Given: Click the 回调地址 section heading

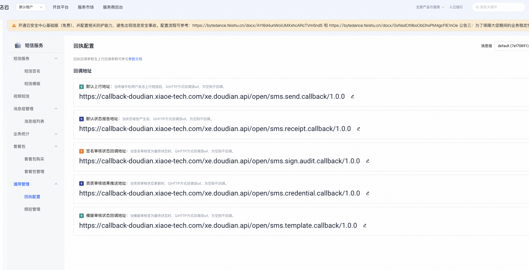Looking at the screenshot, I should click(83, 71).
